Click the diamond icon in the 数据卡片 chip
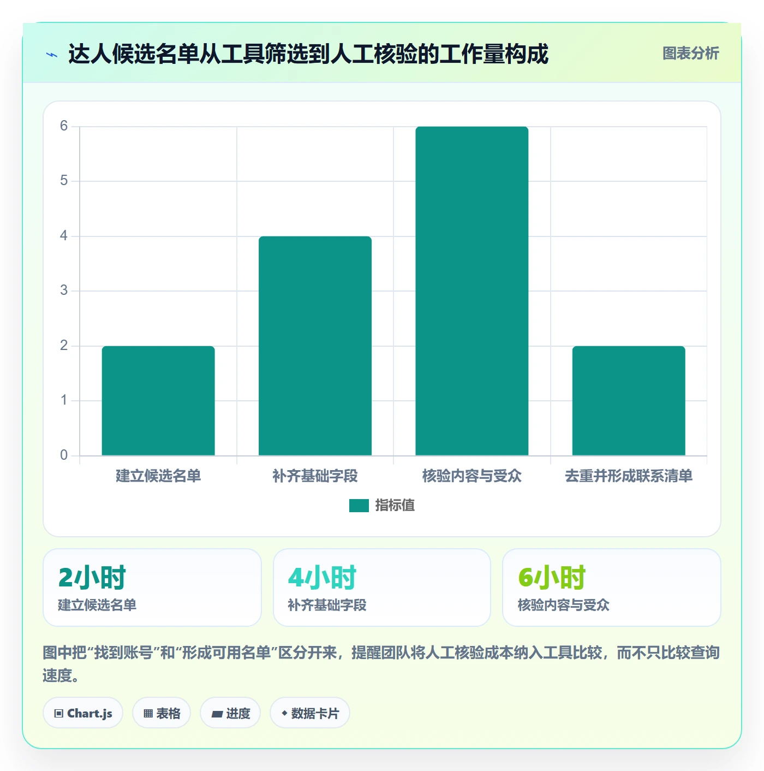 (284, 713)
